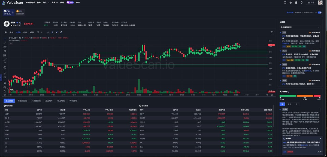The image size is (327, 157).
Task: Click the green 涨 sentiment bar
Action: (288, 96)
